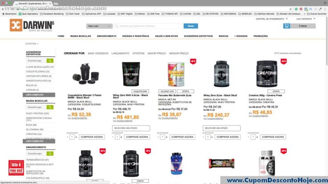Click the Massa Muscular sidebar search icon
Screen dimensions: 328x184
50,107
